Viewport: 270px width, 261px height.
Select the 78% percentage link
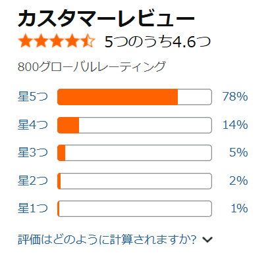235,97
